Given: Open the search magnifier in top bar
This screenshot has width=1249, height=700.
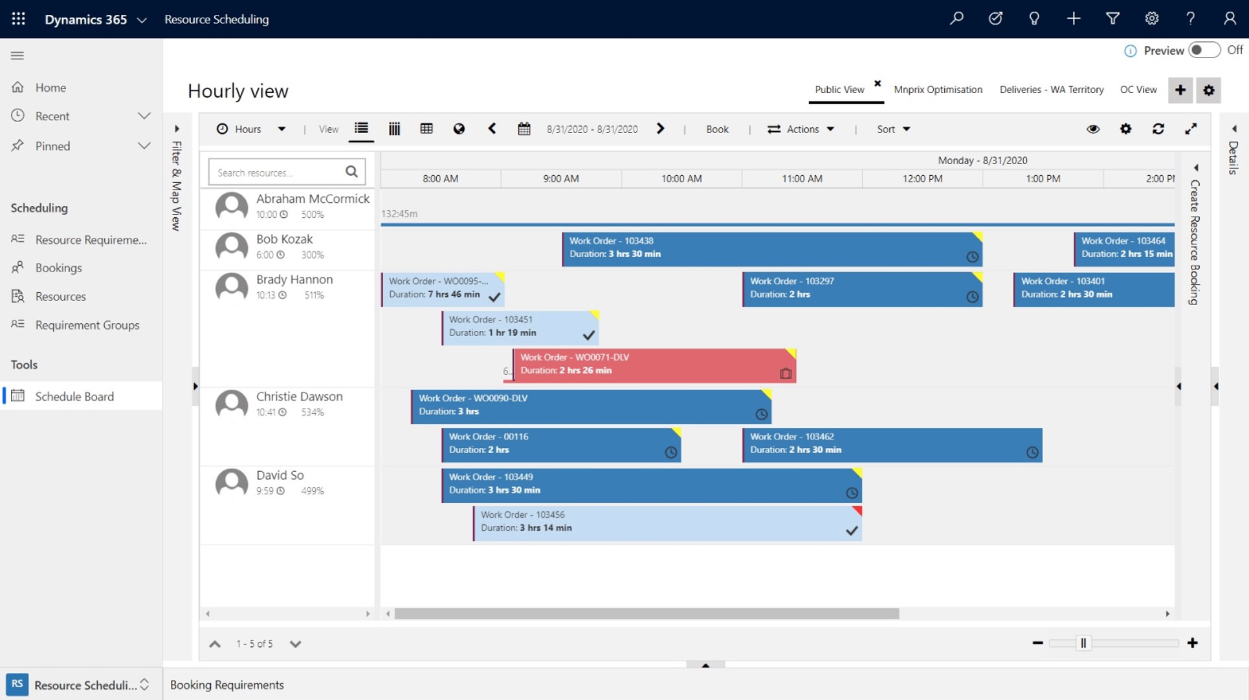Looking at the screenshot, I should click(x=956, y=19).
